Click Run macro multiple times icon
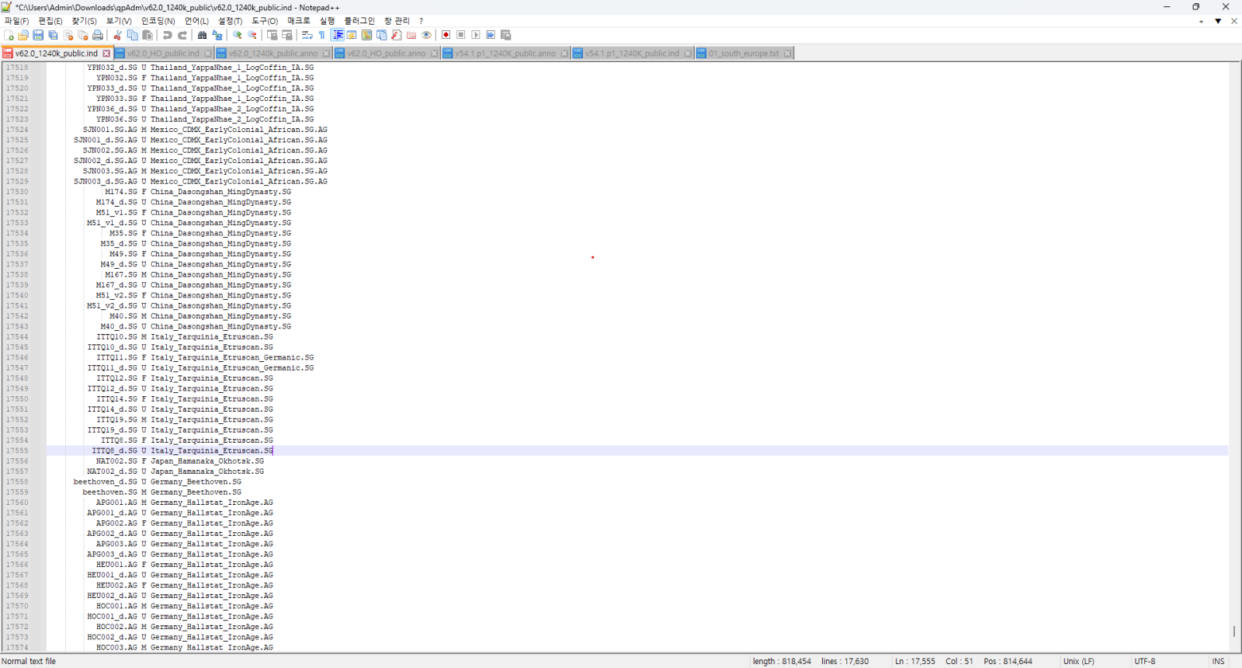Viewport: 1242px width, 668px height. [491, 35]
